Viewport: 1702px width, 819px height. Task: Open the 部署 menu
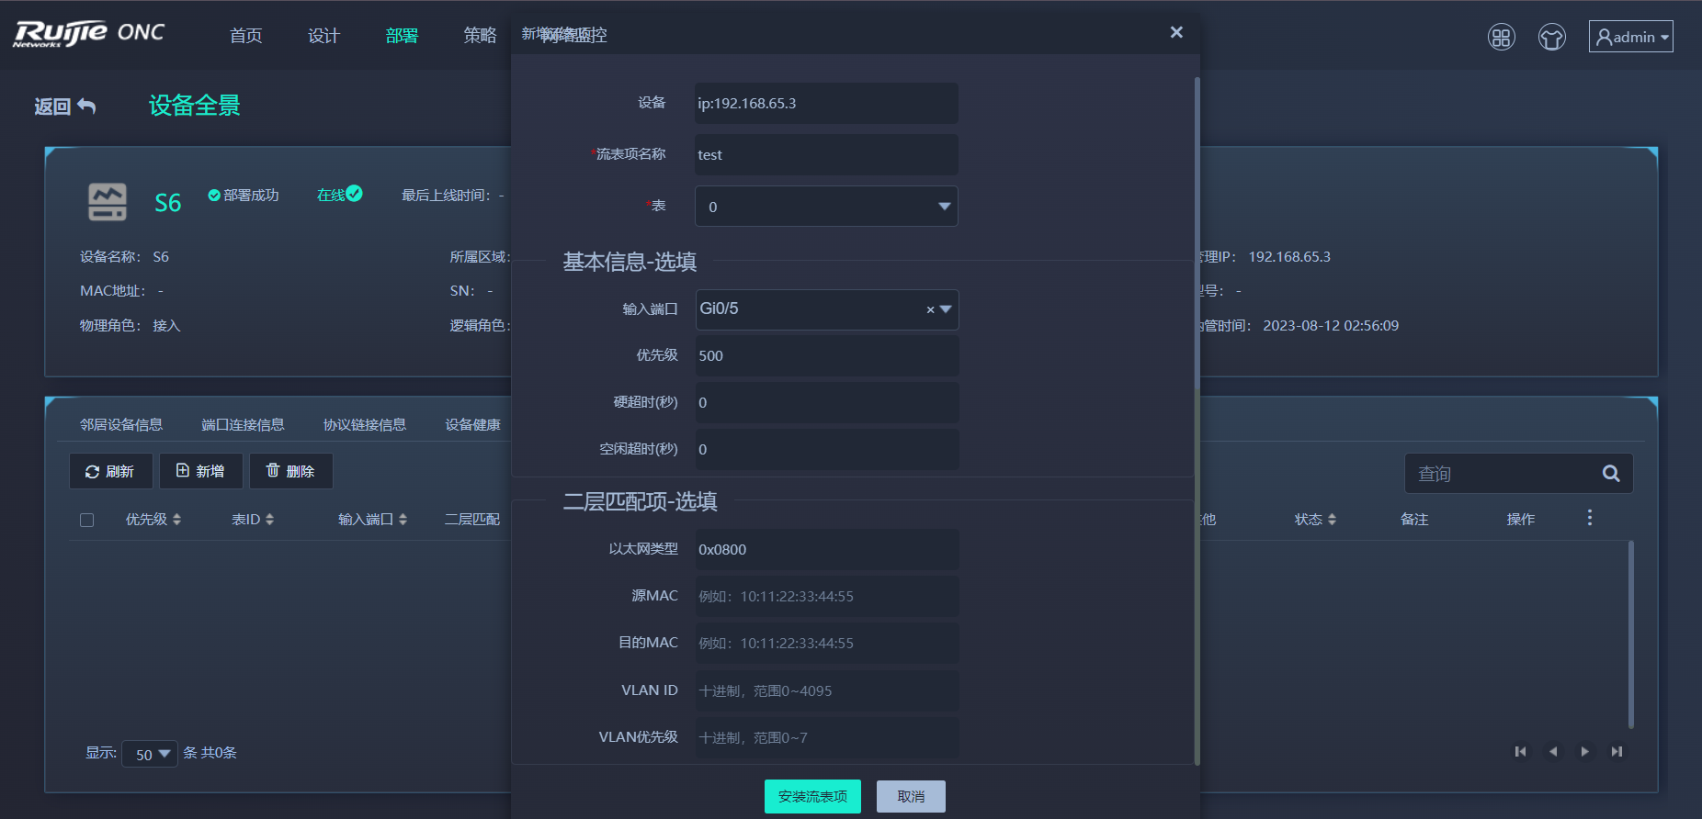pos(403,36)
